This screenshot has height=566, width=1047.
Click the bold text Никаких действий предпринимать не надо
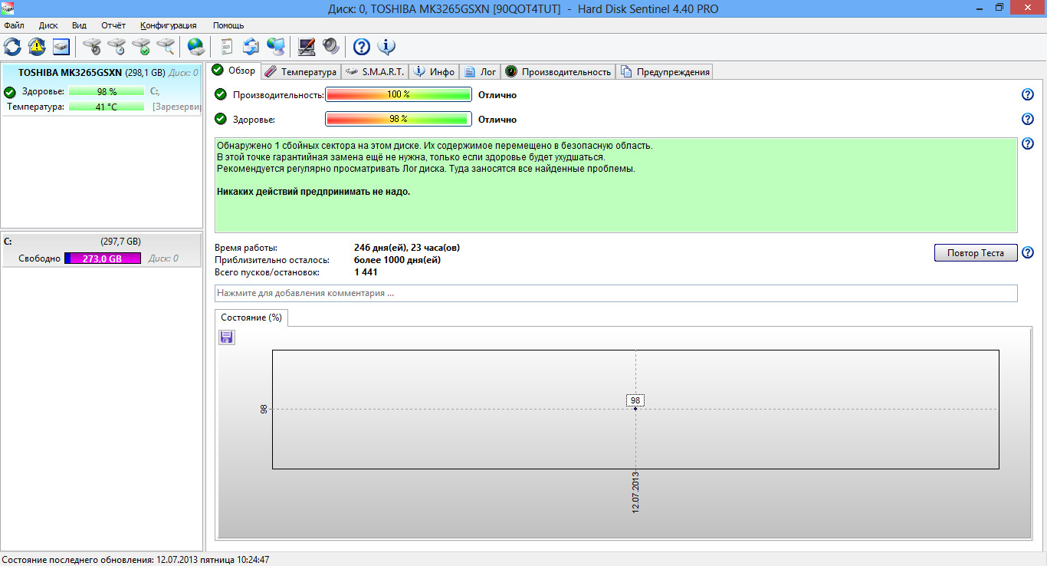tap(313, 191)
